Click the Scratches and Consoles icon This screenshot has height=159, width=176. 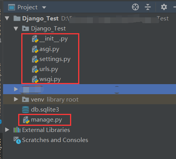[17, 140]
